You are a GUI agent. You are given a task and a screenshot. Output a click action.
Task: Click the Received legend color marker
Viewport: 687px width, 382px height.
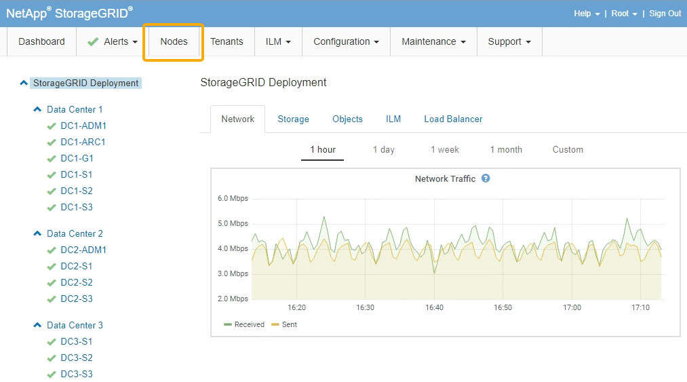(228, 325)
